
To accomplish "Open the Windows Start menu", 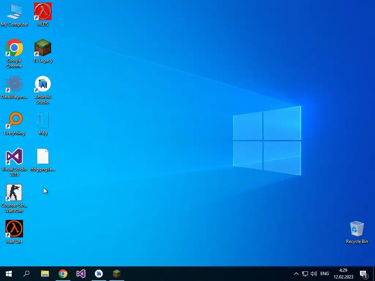I will pyautogui.click(x=9, y=274).
